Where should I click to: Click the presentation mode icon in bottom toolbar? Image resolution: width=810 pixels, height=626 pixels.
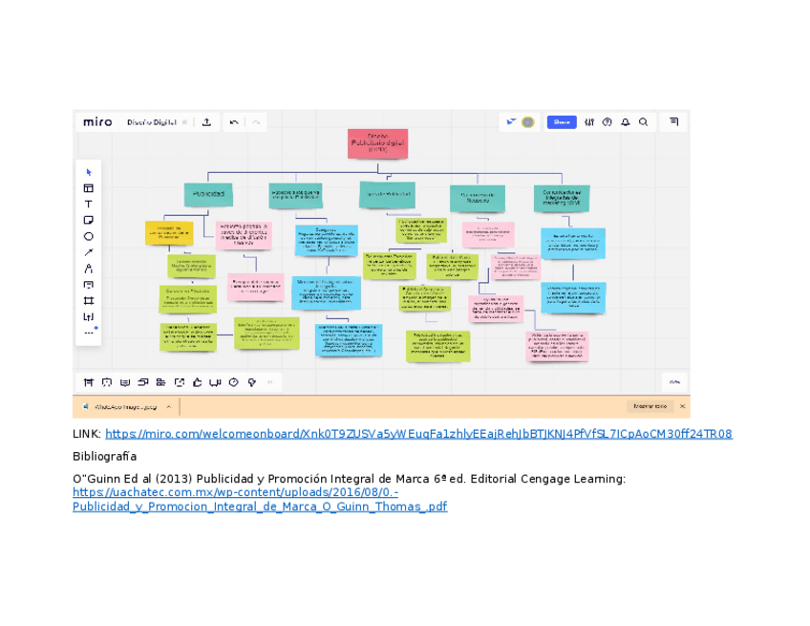click(x=107, y=382)
